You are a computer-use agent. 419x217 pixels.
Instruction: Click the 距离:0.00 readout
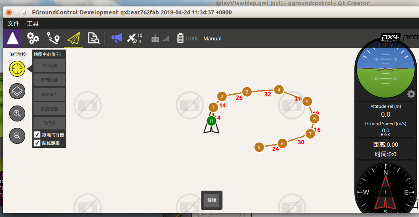pos(385,145)
